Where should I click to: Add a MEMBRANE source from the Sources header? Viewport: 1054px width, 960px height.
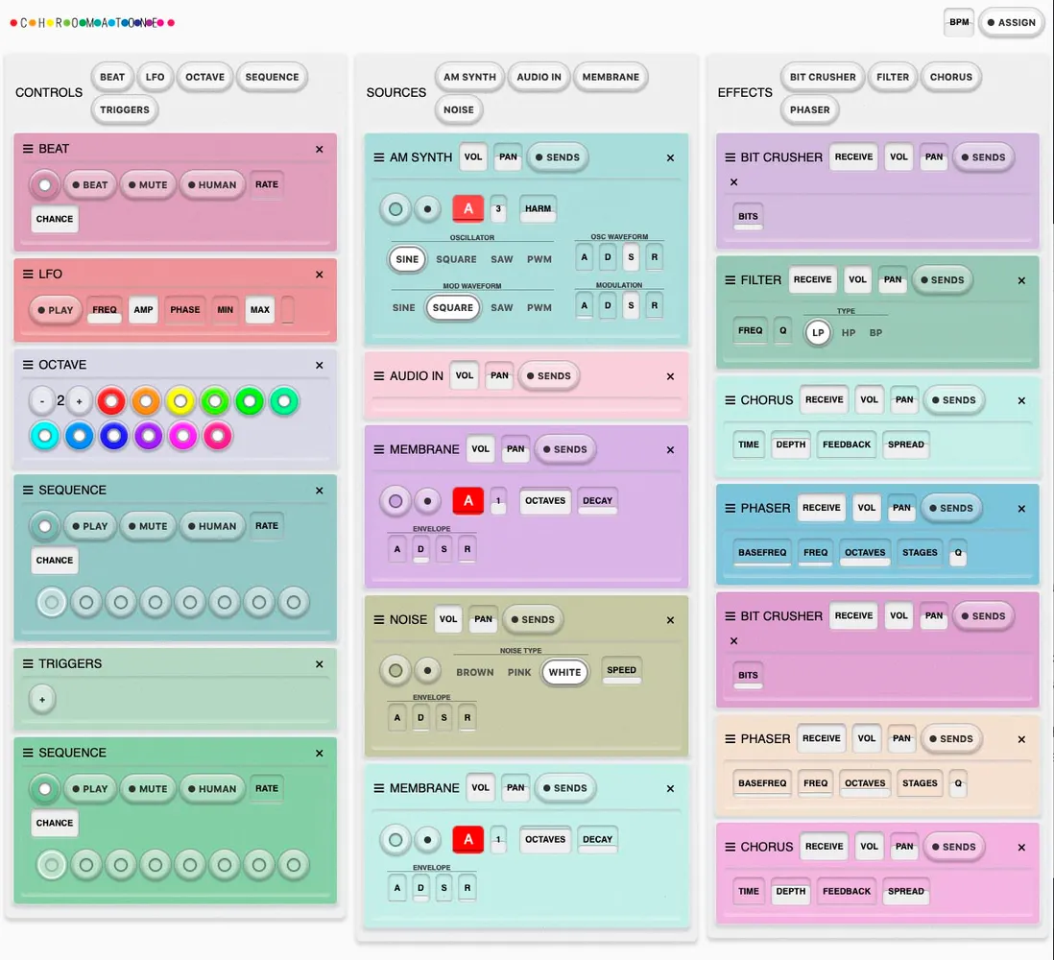pos(611,77)
